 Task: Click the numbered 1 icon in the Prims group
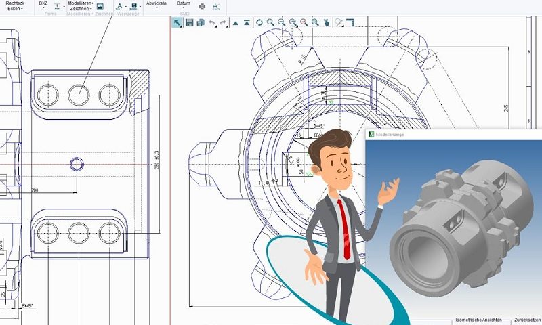57,7
